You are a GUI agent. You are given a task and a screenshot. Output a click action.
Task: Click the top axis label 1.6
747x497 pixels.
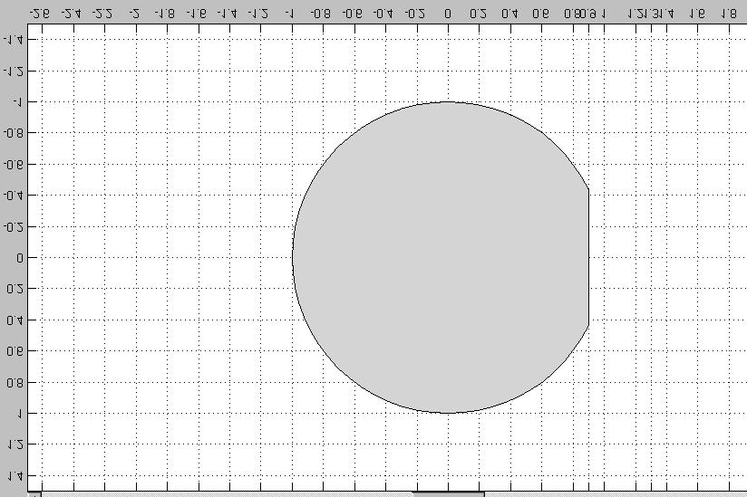tap(696, 14)
